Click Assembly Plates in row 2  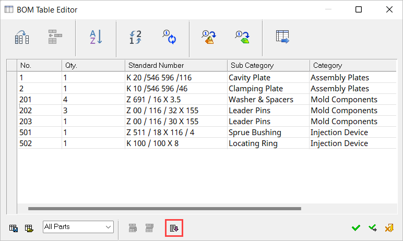click(353, 89)
